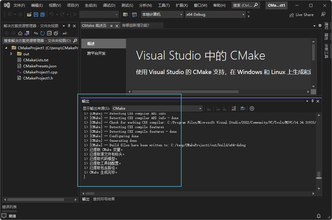The height and width of the screenshot is (220, 332).
Task: Click Save All on the main toolbar
Action: pyautogui.click(x=43, y=14)
